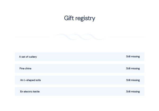Click "Still missing" status for Fina china
This screenshot has width=159, height=111.
[133, 69]
